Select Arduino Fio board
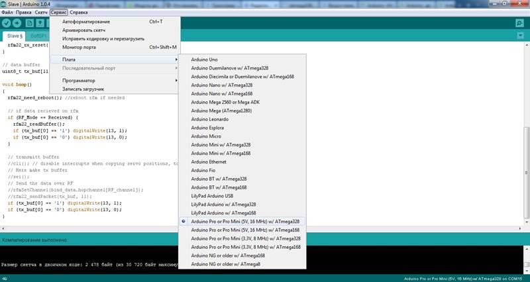Image resolution: width=530 pixels, height=282 pixels. coord(242,170)
